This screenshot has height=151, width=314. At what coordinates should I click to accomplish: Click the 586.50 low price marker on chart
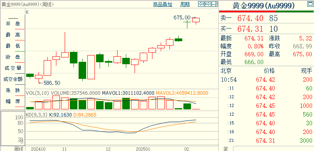point(52,83)
